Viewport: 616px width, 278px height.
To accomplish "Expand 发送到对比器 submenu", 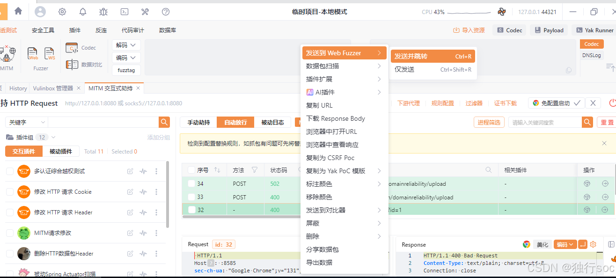I will [344, 210].
